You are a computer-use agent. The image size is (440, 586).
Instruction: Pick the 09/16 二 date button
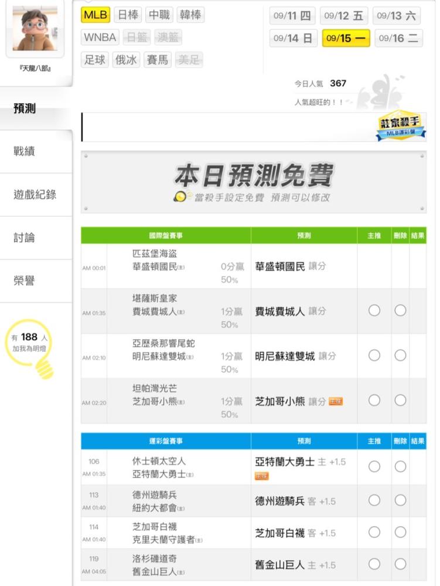pyautogui.click(x=398, y=38)
